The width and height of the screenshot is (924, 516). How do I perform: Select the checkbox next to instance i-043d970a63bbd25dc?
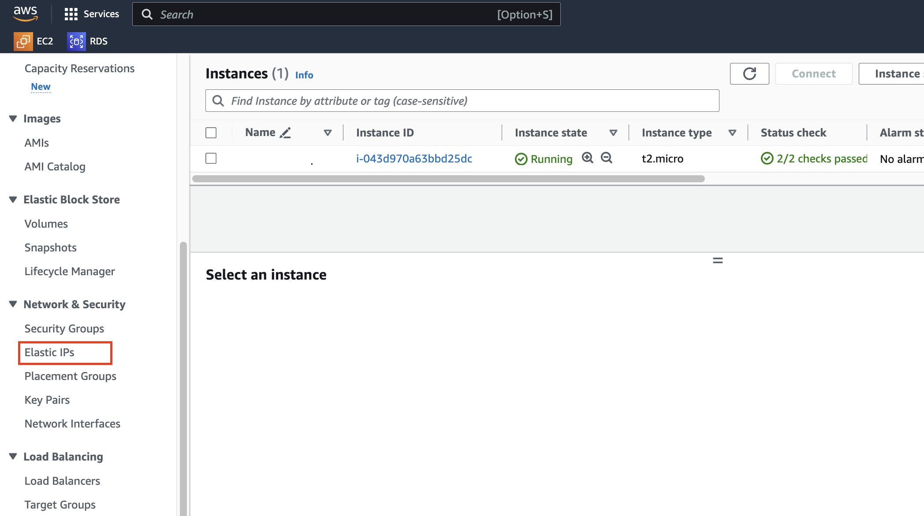coord(211,158)
